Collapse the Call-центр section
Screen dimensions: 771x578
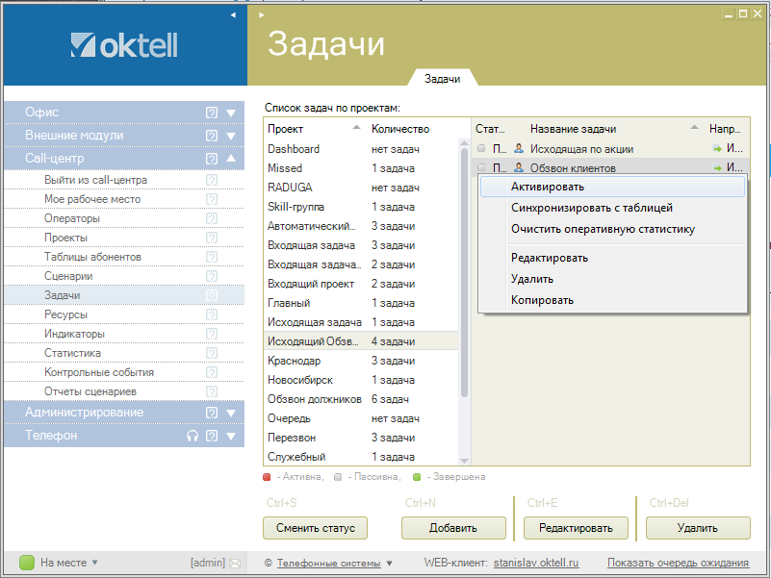point(231,159)
